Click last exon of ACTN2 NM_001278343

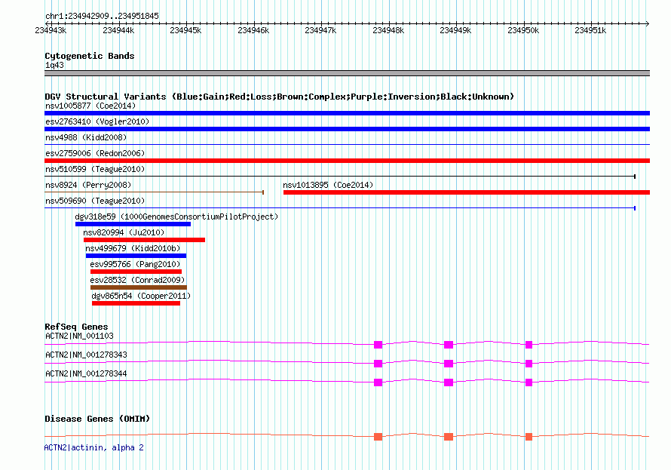click(x=529, y=364)
